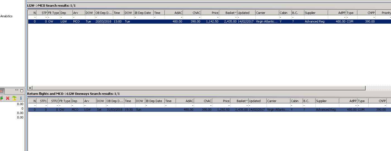Image resolution: width=391 pixels, height=151 pixels.
Task: Click the Priority column header
Action: point(383,13)
